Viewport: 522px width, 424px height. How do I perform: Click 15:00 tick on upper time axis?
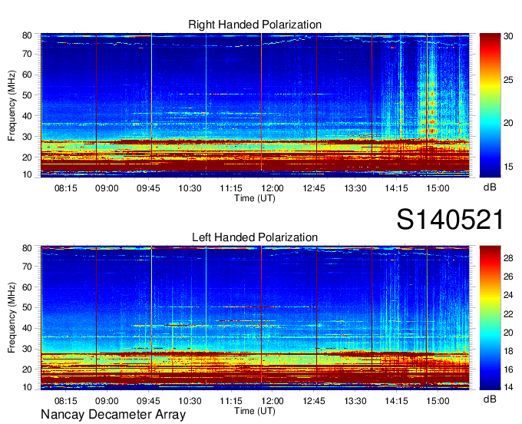point(438,188)
